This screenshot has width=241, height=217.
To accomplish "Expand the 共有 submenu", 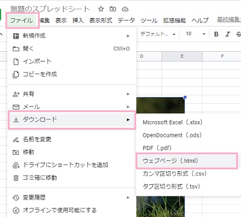I will (72, 94).
